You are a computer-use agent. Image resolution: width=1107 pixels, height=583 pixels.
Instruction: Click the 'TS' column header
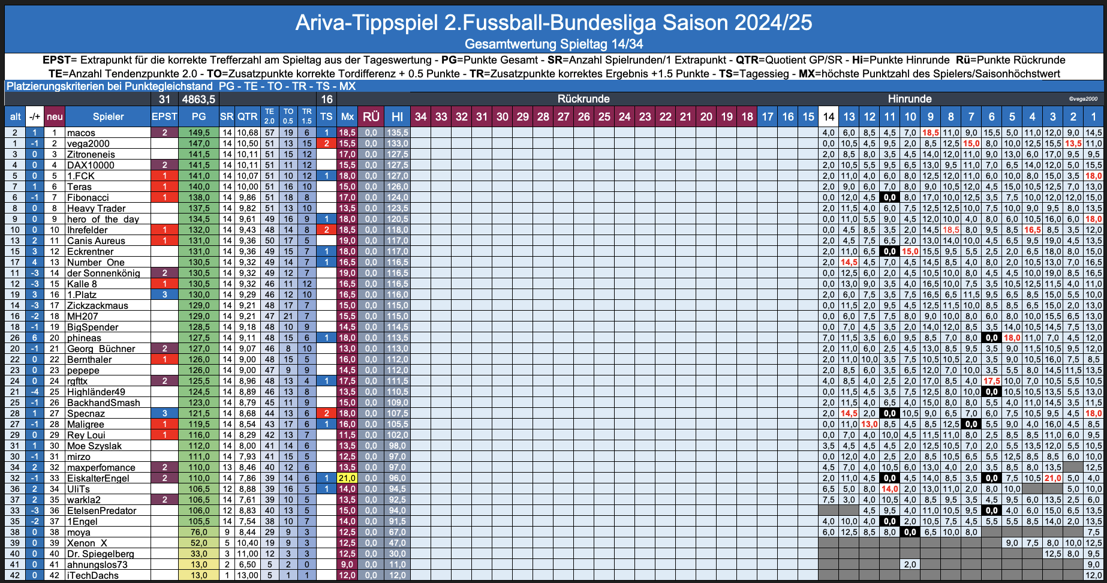click(x=326, y=116)
